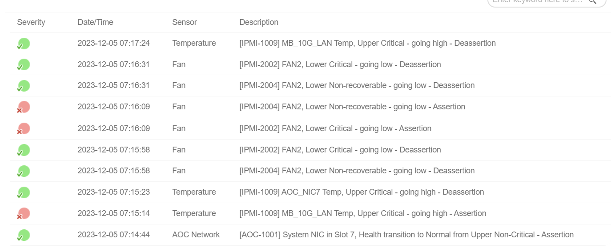Click green icon for AOC Network event
Image resolution: width=615 pixels, height=252 pixels.
point(24,235)
